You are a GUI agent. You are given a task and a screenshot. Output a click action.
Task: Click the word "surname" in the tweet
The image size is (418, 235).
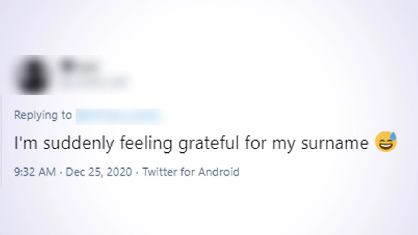coord(334,143)
